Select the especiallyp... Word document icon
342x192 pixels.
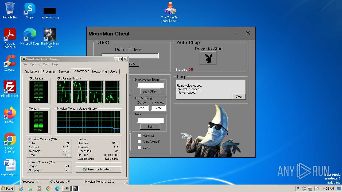point(10,167)
